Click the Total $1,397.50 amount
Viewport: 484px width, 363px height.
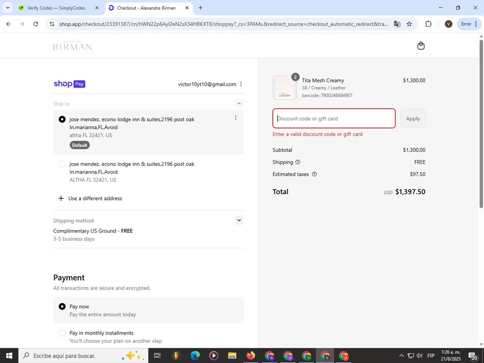click(410, 192)
